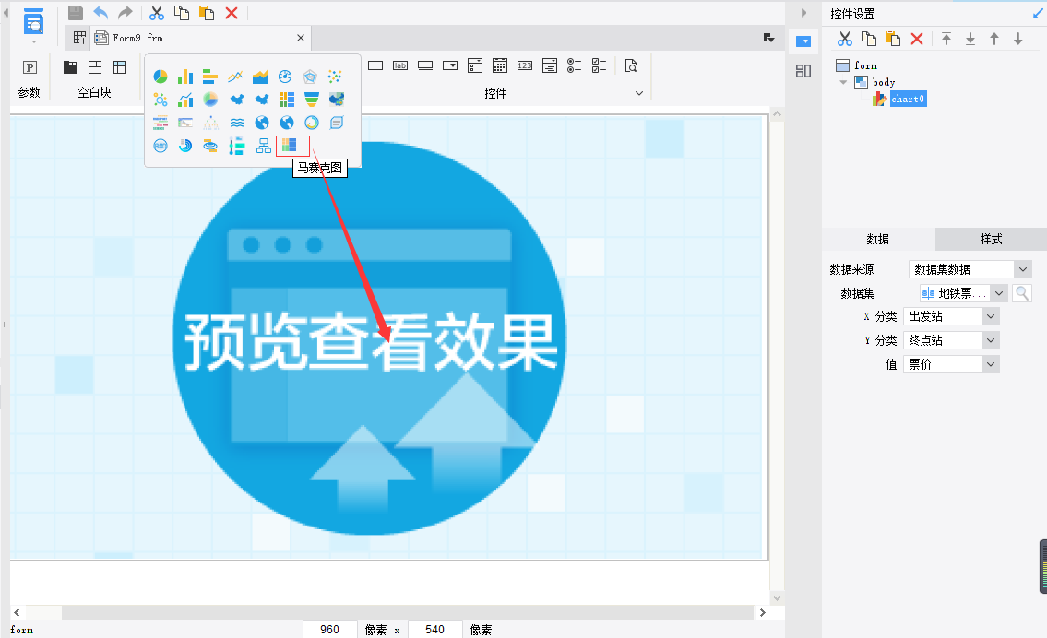Viewport: 1047px width, 638px height.
Task: Add a calendar date widget
Action: (499, 65)
